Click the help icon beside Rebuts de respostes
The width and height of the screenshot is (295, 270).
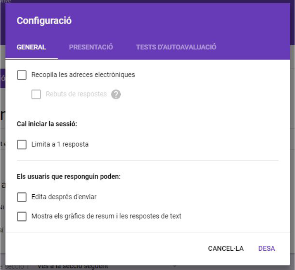pyautogui.click(x=116, y=95)
